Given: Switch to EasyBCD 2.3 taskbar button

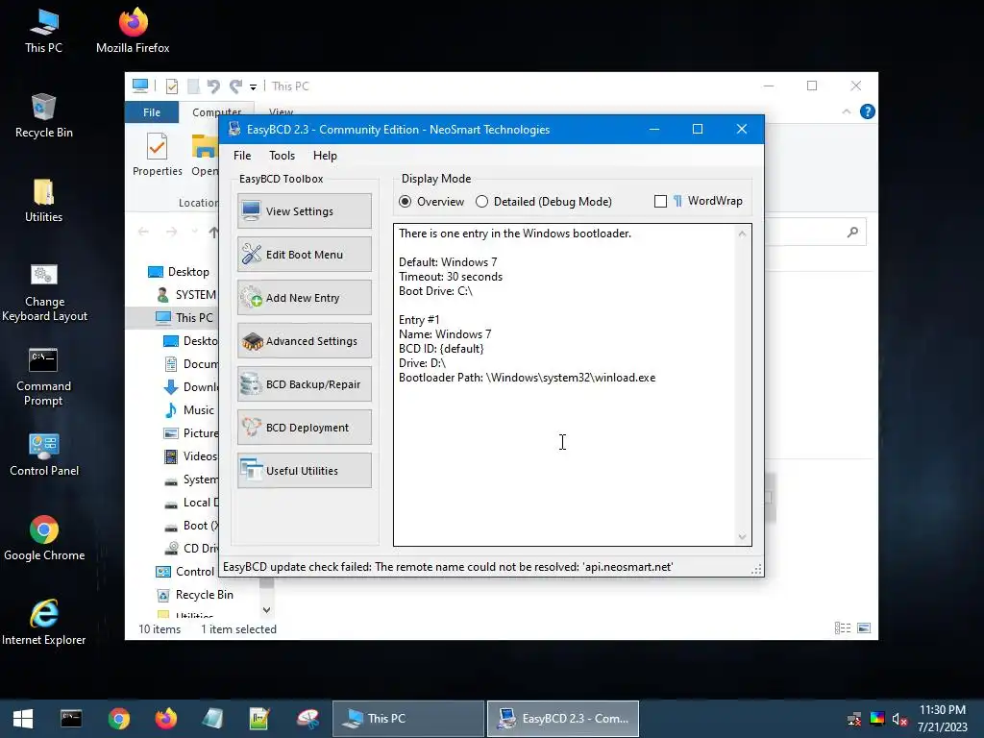Looking at the screenshot, I should [x=563, y=719].
